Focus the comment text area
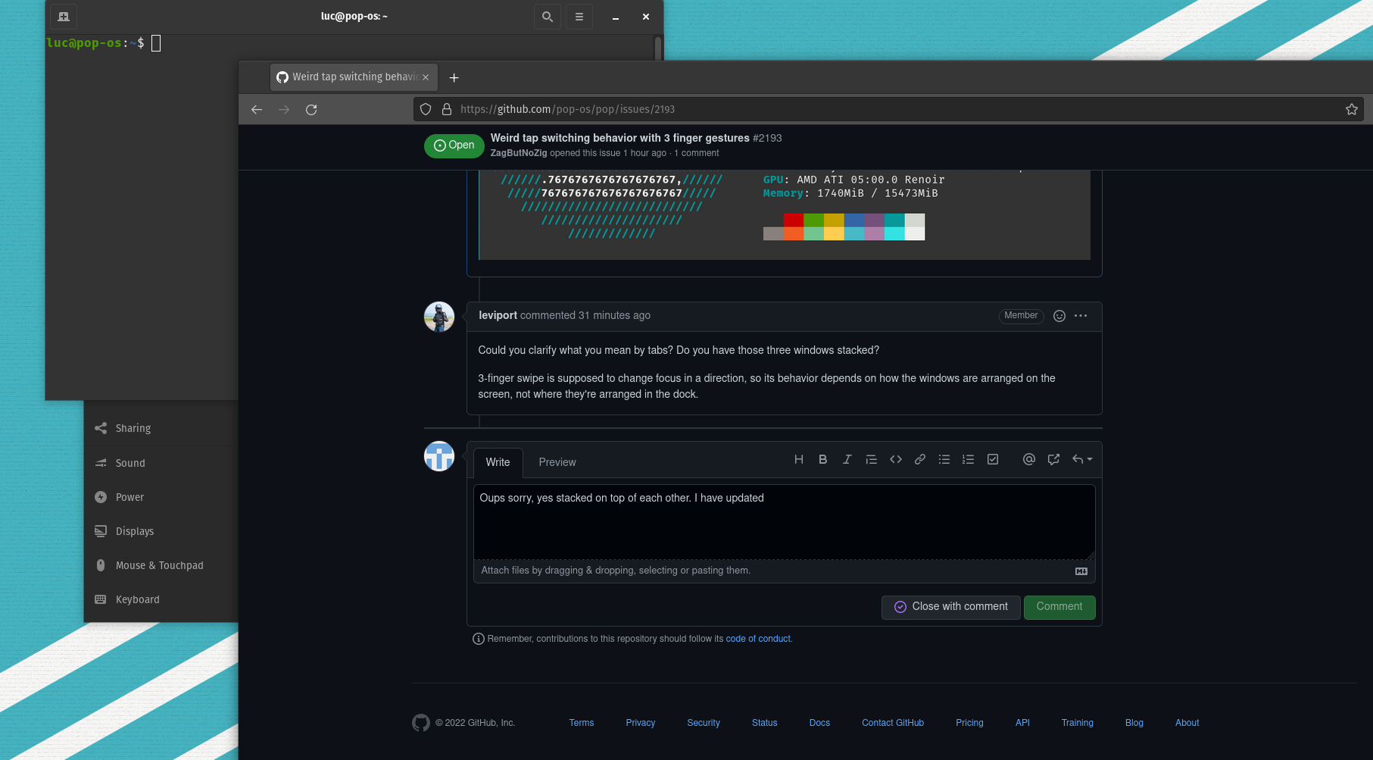 click(x=785, y=522)
